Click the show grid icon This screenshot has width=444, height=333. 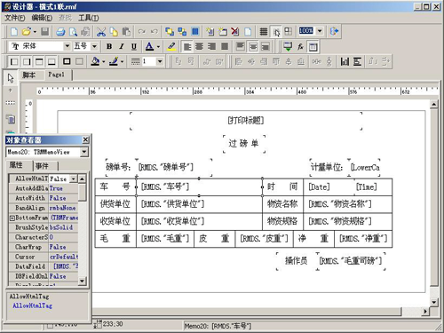263,31
